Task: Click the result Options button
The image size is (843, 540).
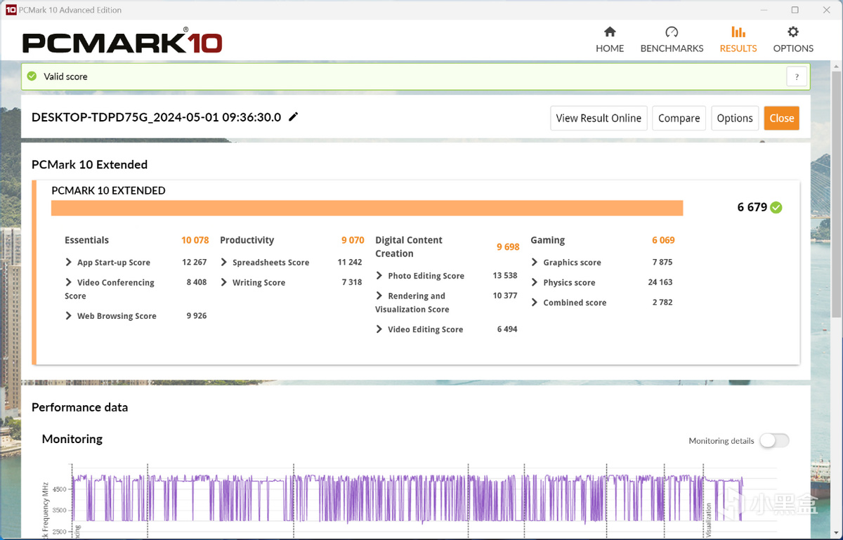Action: [x=735, y=118]
